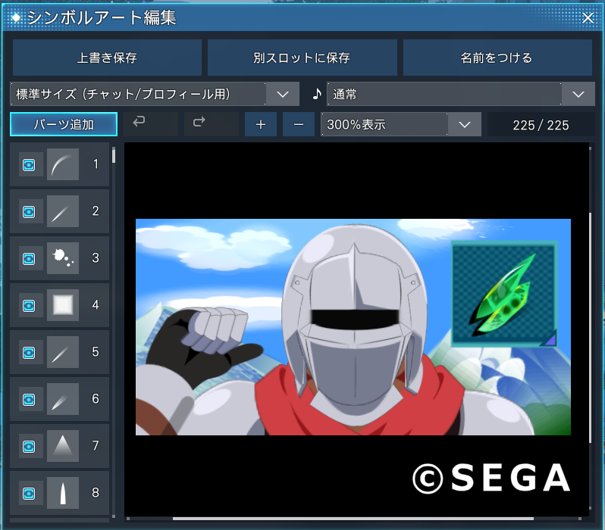
Task: Click 上書き保存 to overwrite save
Action: coord(107,58)
